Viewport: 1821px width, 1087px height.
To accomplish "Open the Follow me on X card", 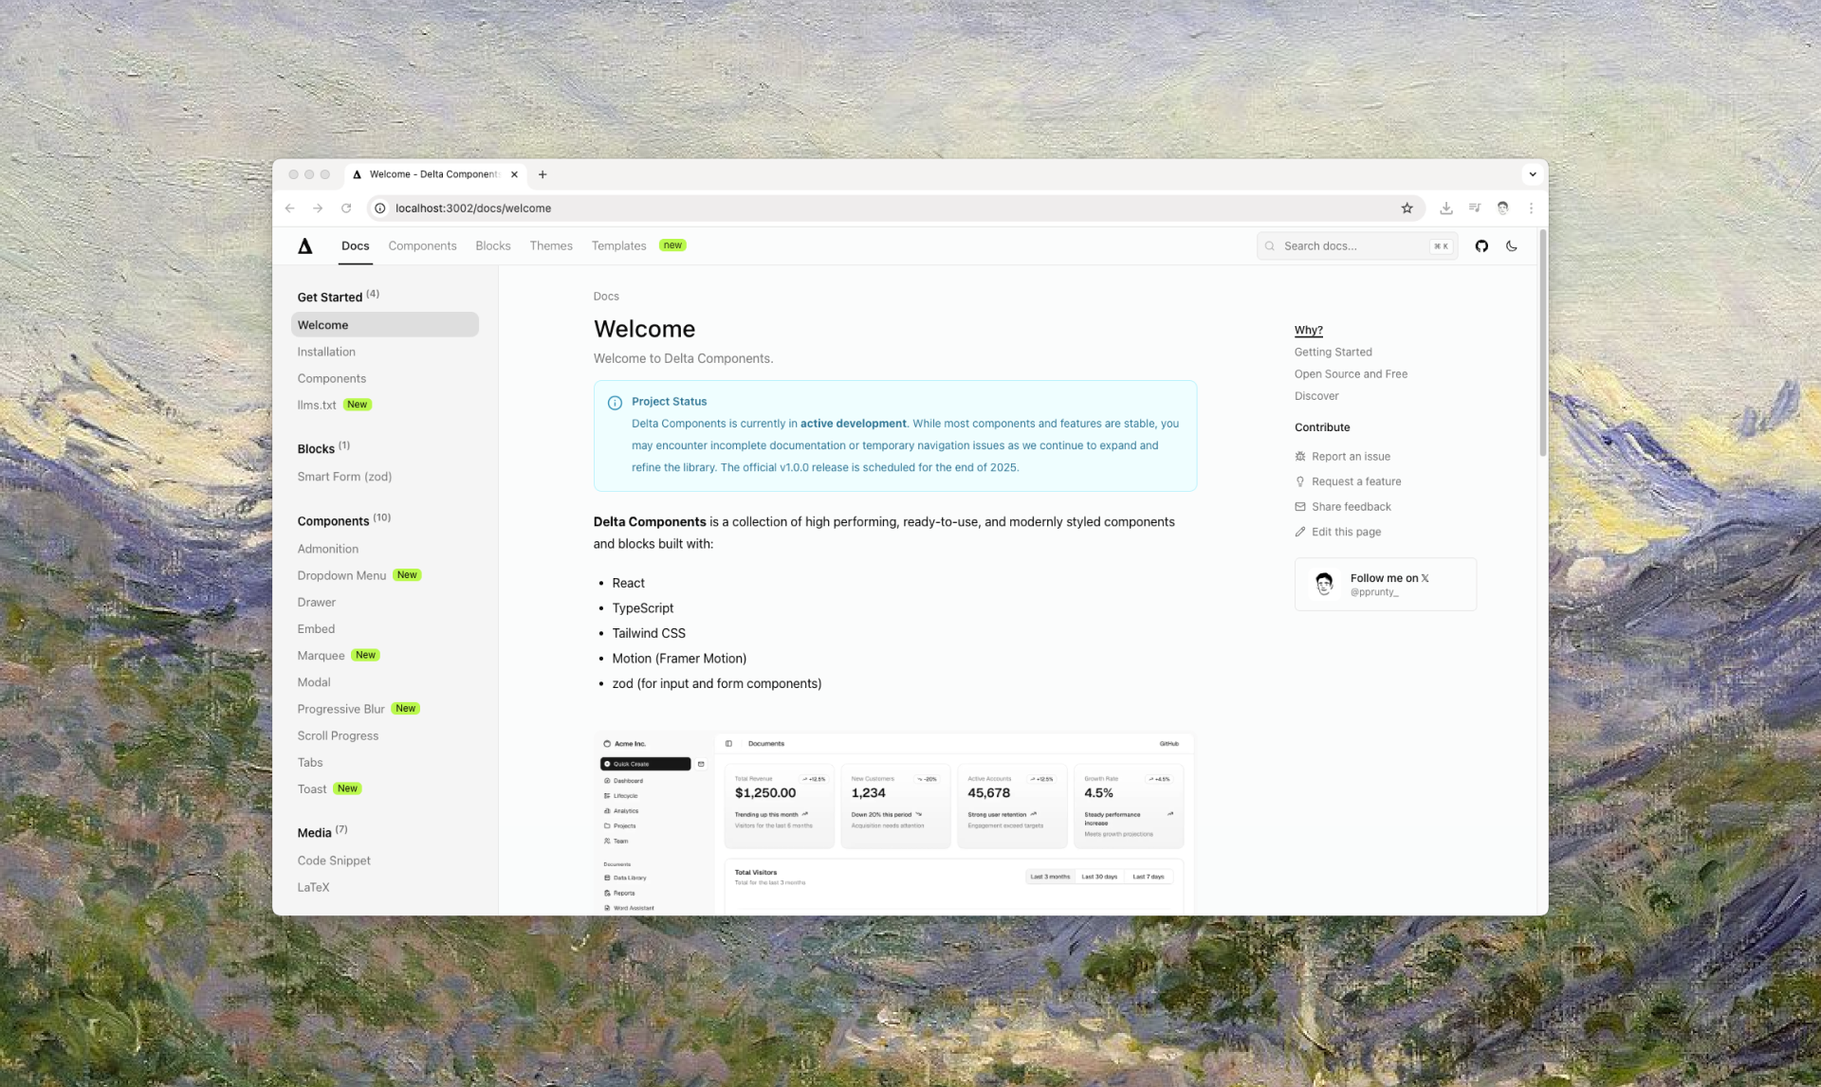I will [1385, 585].
